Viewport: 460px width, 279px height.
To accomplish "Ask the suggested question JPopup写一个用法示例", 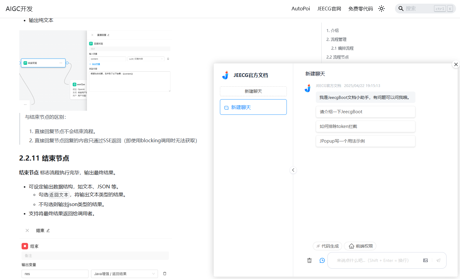I will [365, 141].
